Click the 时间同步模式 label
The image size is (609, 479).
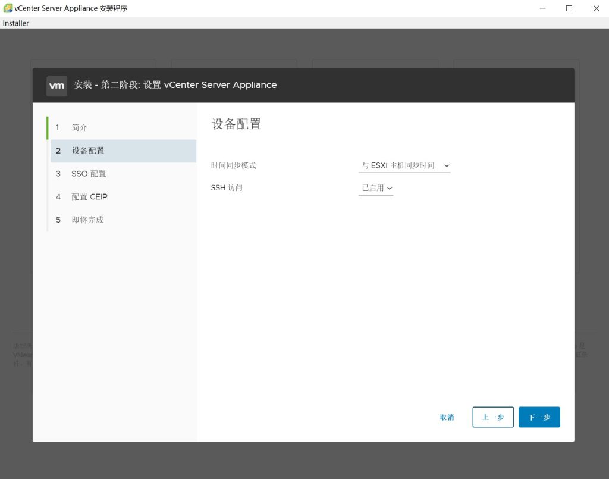point(233,165)
